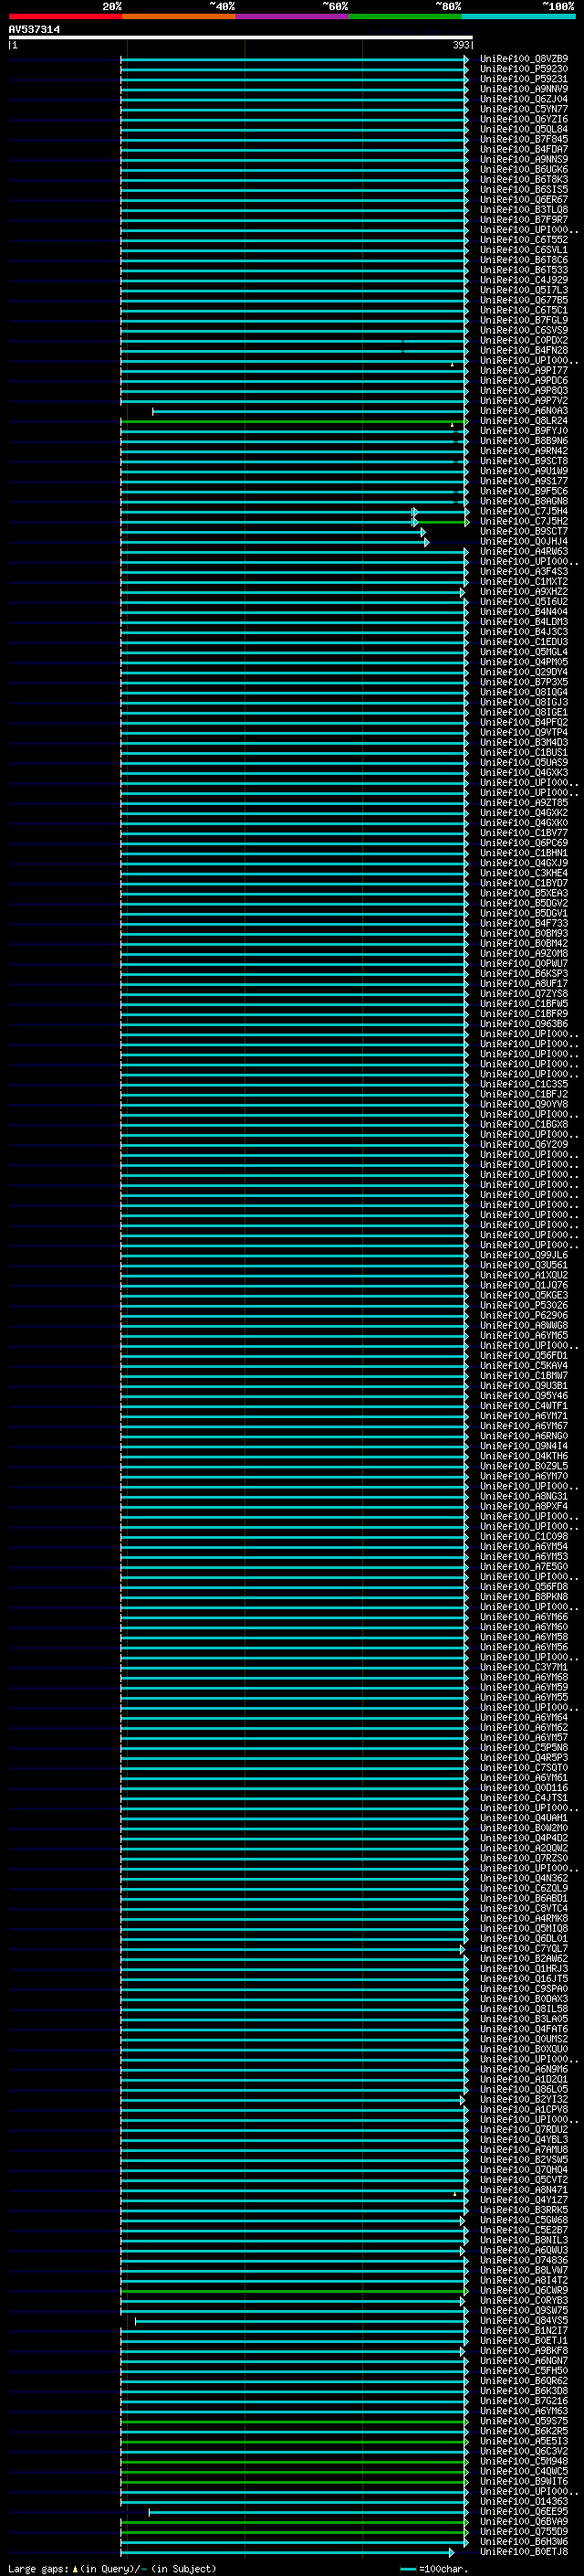This screenshot has width=584, height=2576.
Task: Select label UniRef100_Q4KTH6
Action: pos(524,1456)
